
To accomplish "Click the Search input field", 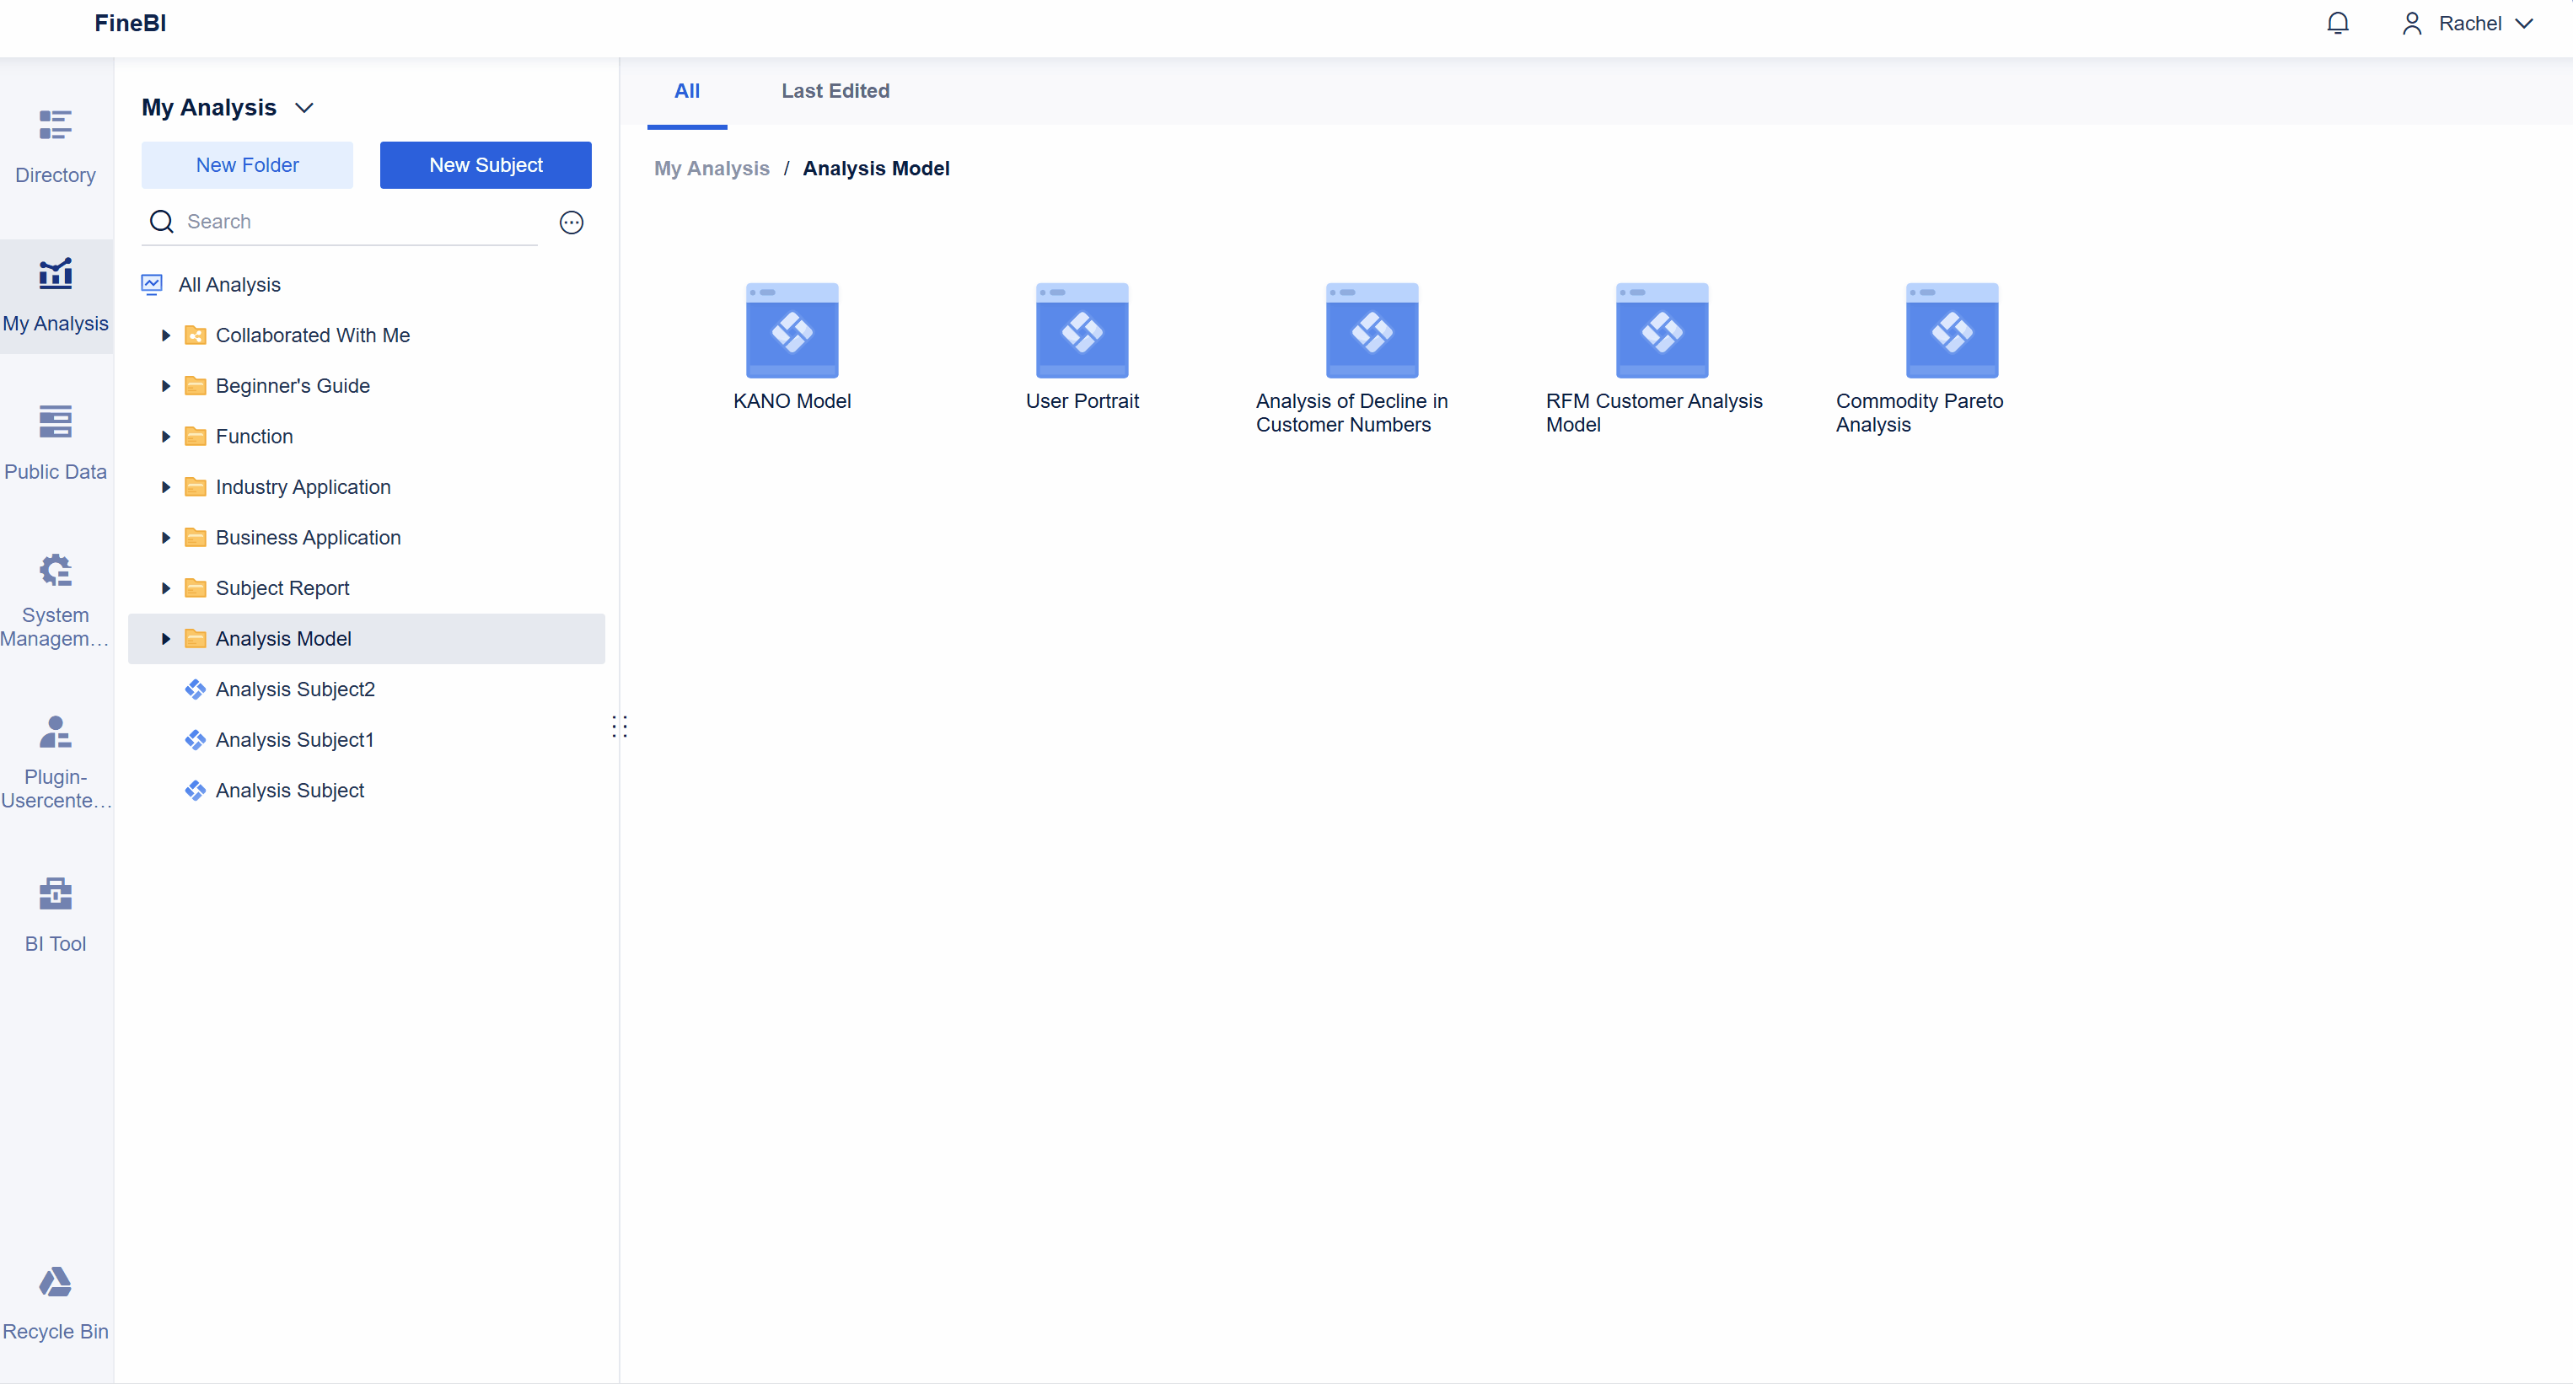I will point(340,222).
